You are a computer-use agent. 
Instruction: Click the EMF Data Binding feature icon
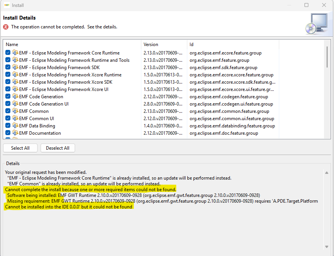15,126
